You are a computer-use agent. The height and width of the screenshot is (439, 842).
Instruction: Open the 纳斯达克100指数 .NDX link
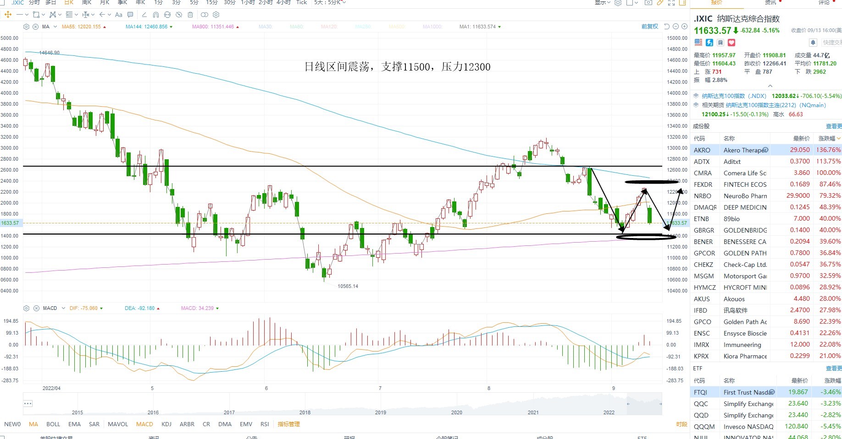pyautogui.click(x=734, y=96)
